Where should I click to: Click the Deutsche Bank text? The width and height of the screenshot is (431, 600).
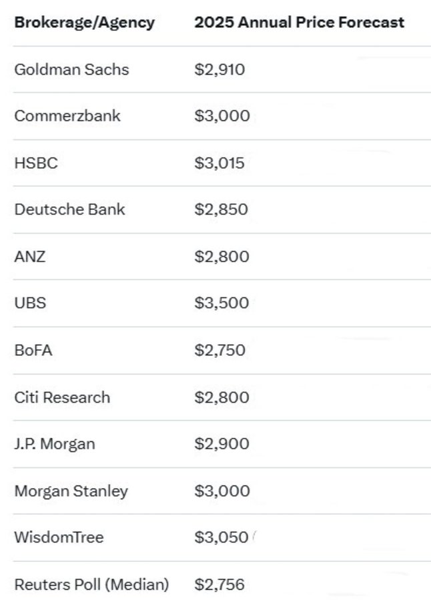coord(69,209)
